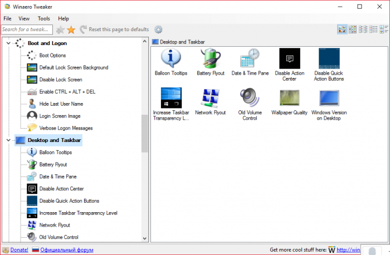Select the Boot and Logon category
Screen dimensions: 390x255
click(47, 43)
